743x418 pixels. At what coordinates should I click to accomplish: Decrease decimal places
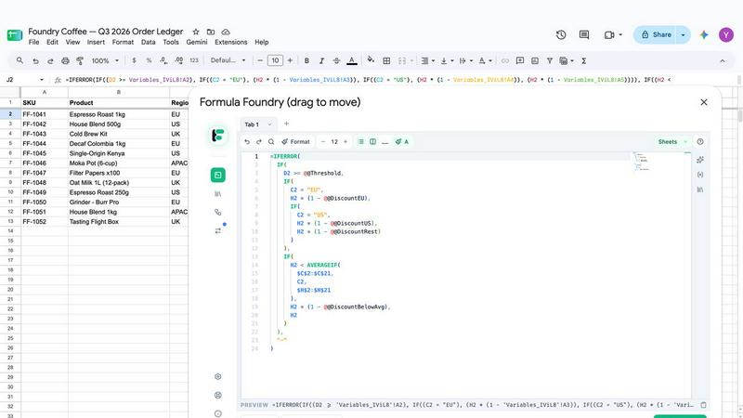coord(163,60)
